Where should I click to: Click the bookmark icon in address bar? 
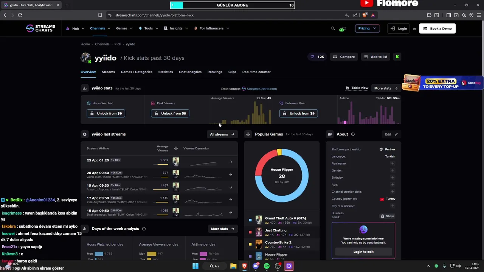pos(100,15)
